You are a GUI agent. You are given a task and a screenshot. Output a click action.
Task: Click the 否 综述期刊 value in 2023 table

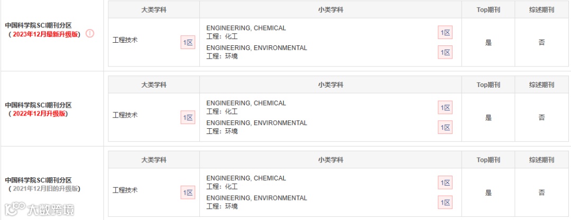[541, 43]
